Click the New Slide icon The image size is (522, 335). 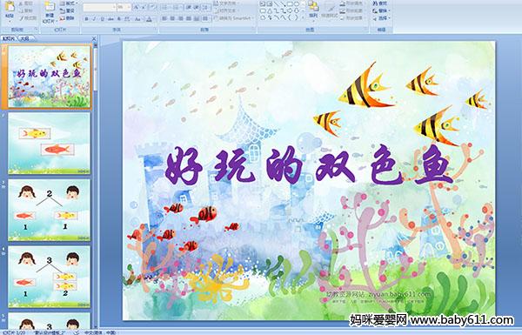[x=50, y=10]
